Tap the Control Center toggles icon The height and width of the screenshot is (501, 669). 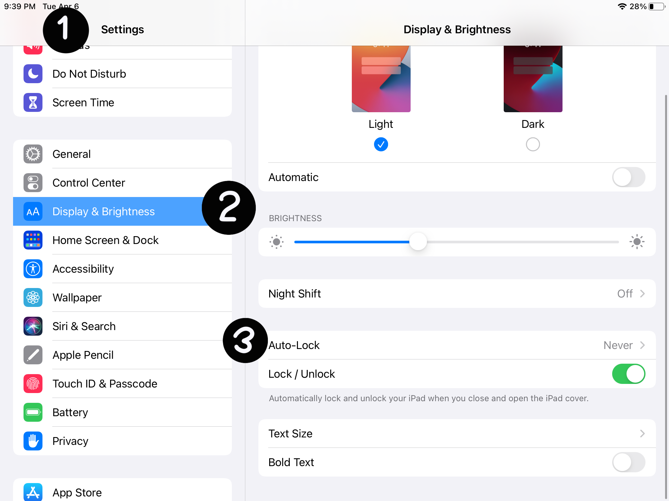[33, 183]
